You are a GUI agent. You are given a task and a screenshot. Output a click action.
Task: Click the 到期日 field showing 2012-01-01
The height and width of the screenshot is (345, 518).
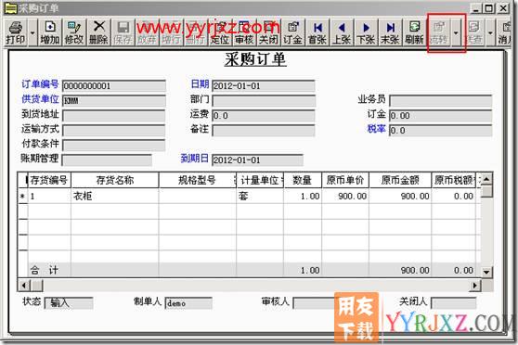click(x=257, y=160)
